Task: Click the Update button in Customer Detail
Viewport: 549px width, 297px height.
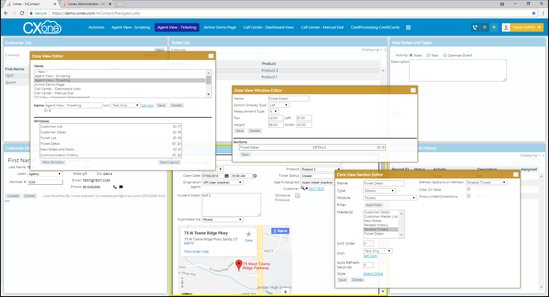Action: [13, 196]
